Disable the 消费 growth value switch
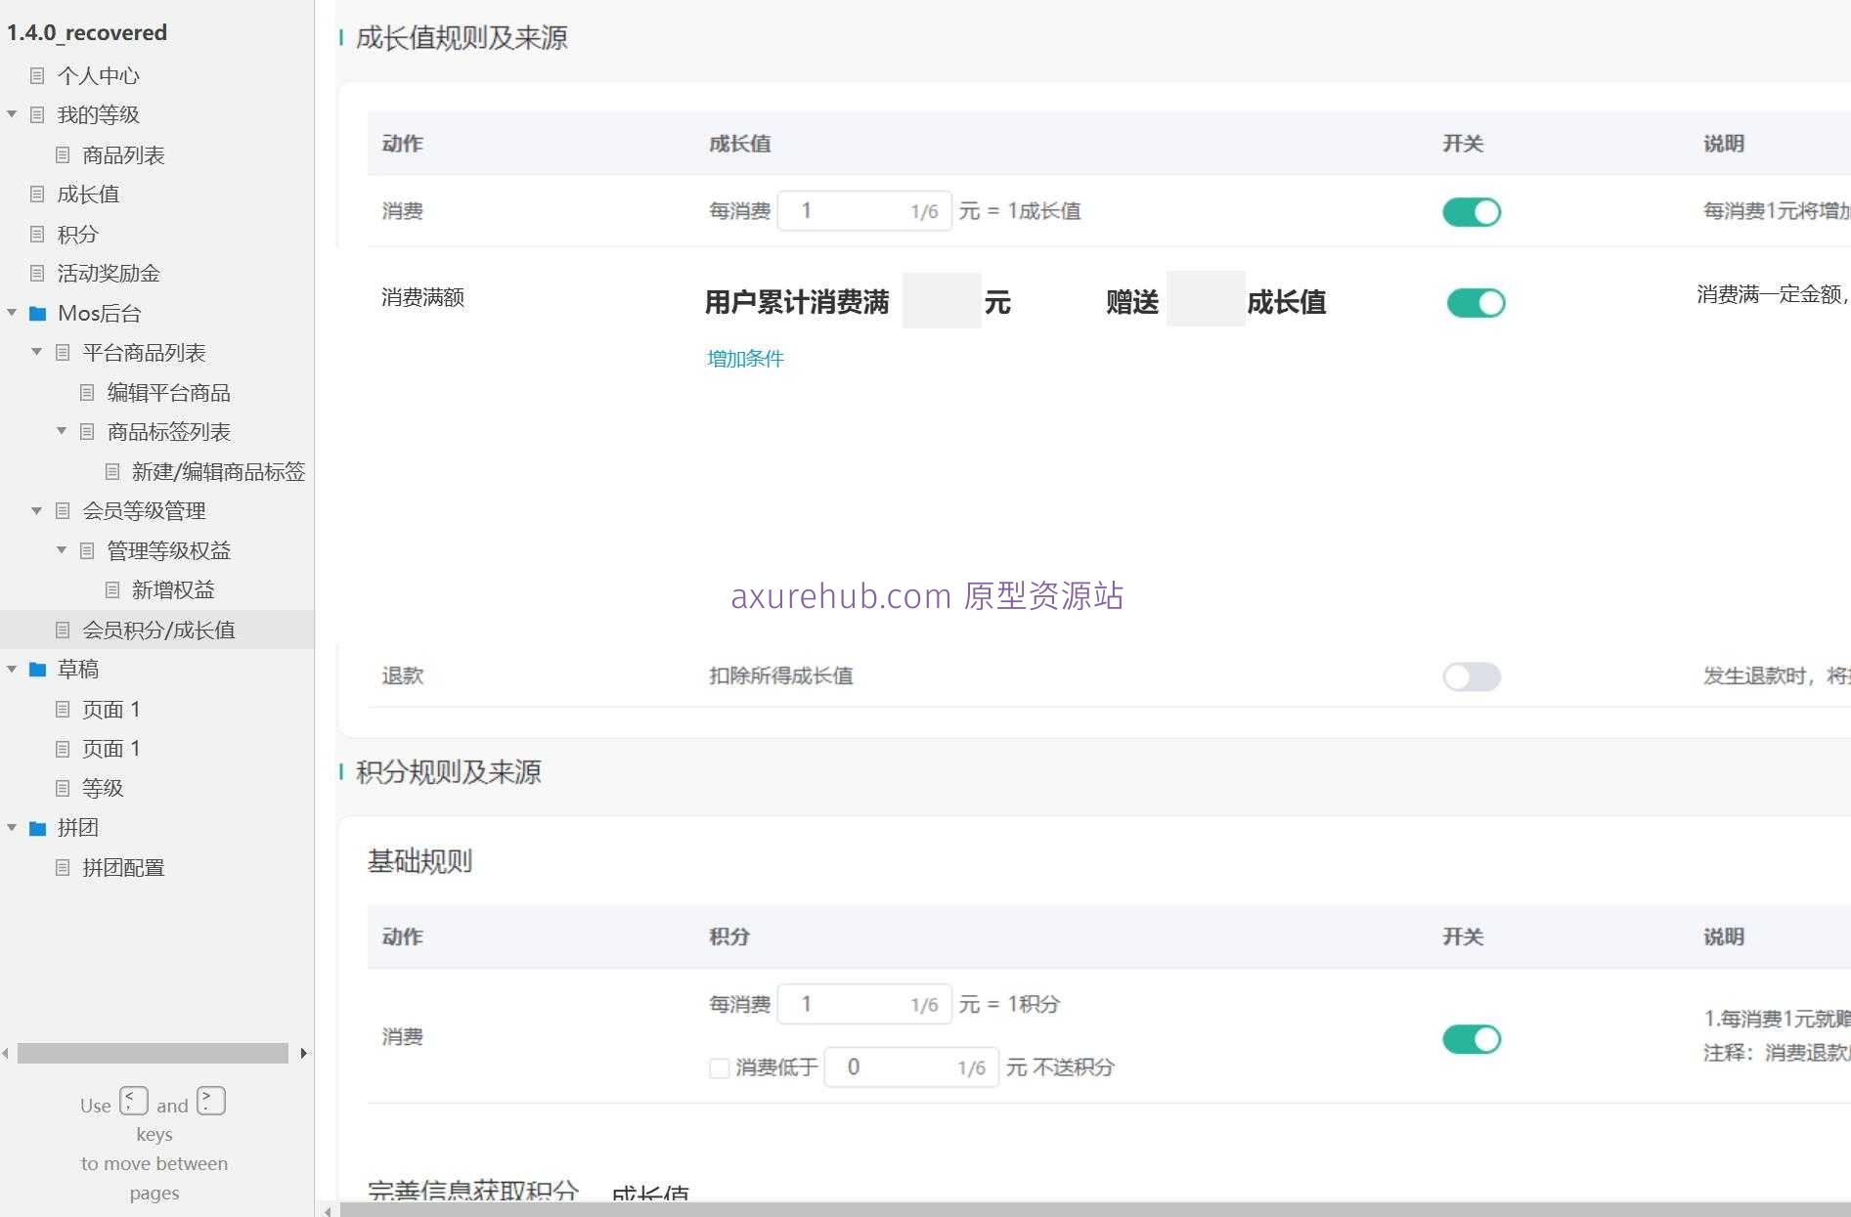Viewport: 1851px width, 1217px height. click(x=1471, y=211)
